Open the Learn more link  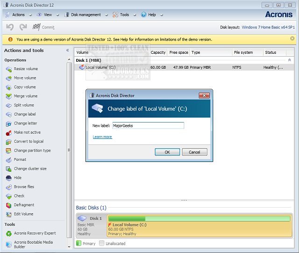click(102, 137)
